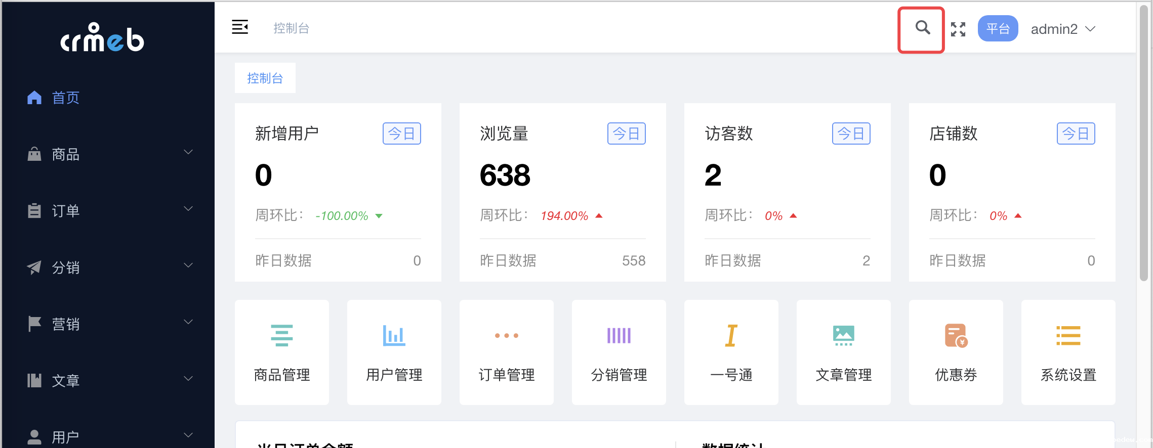Image resolution: width=1153 pixels, height=448 pixels.
Task: Open the 用户管理 shortcut card
Action: click(394, 352)
